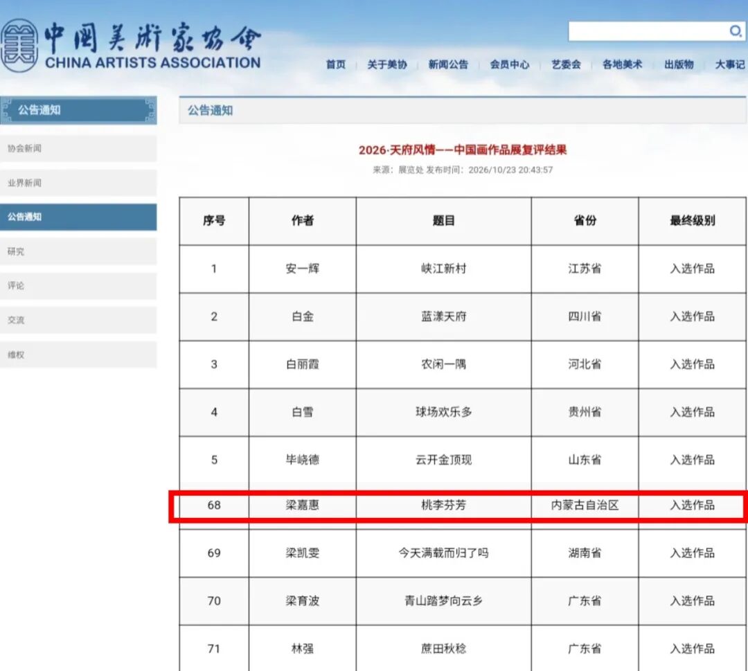Image resolution: width=748 pixels, height=671 pixels.
Task: Click the 公告通知 breadcrumb heading
Action: tap(210, 111)
